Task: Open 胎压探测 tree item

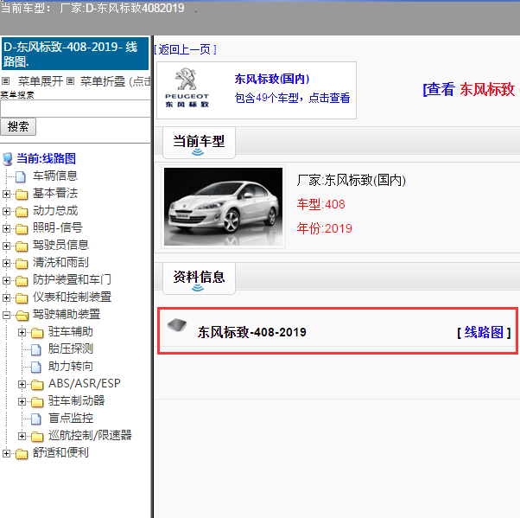Action: coord(71,349)
